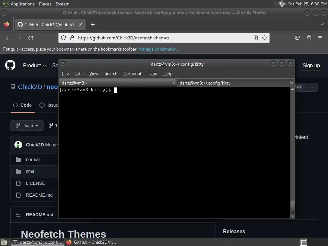
Task: Click the Chick2D avatar in commit row
Action: point(18,145)
